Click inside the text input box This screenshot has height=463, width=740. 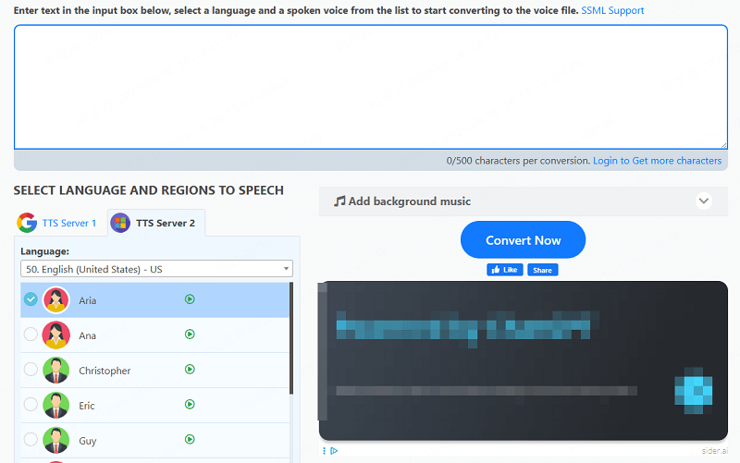371,87
